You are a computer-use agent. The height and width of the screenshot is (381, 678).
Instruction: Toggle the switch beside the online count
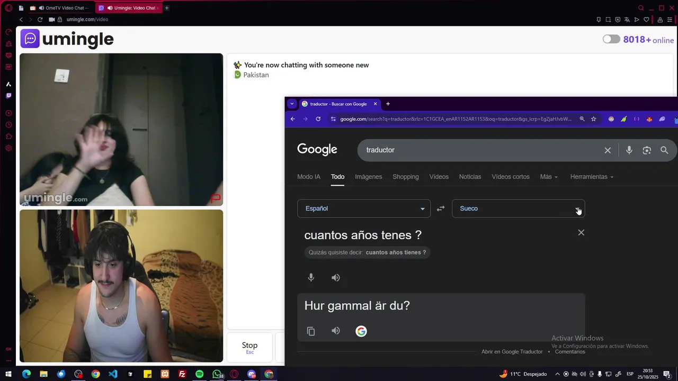coord(611,39)
